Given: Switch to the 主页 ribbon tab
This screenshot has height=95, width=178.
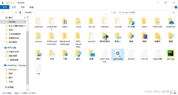Looking at the screenshot, I should point(14,7).
